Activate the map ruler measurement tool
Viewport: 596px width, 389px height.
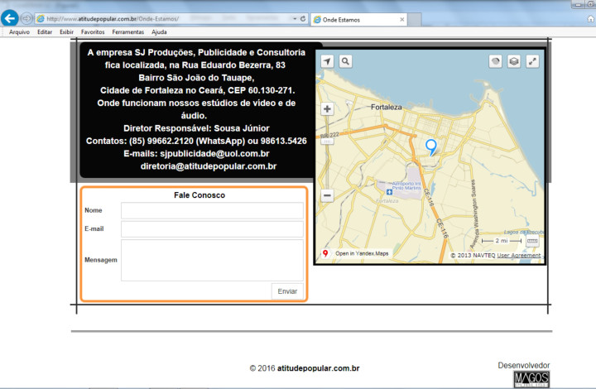pos(532,241)
